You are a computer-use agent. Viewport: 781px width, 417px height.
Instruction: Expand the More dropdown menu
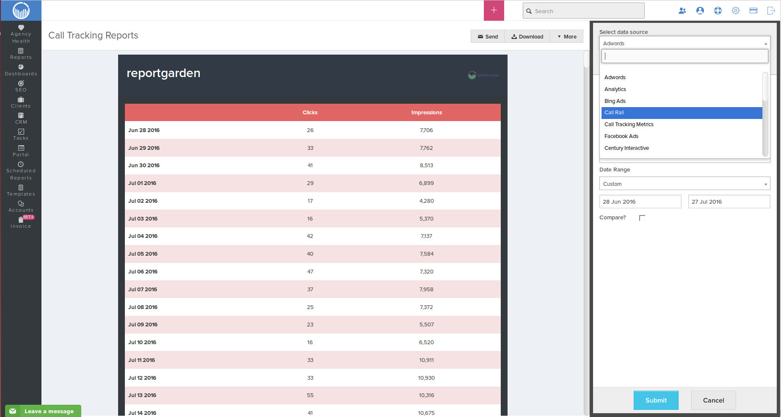pyautogui.click(x=567, y=36)
